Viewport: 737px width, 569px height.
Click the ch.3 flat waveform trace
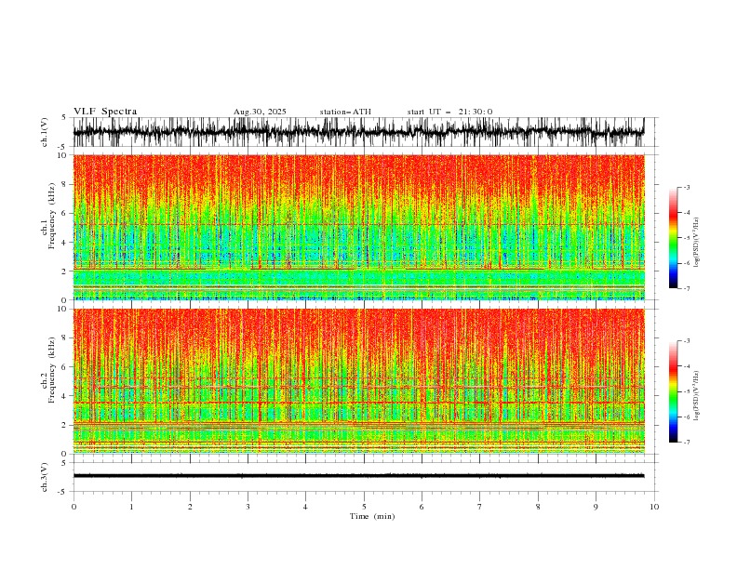358,476
